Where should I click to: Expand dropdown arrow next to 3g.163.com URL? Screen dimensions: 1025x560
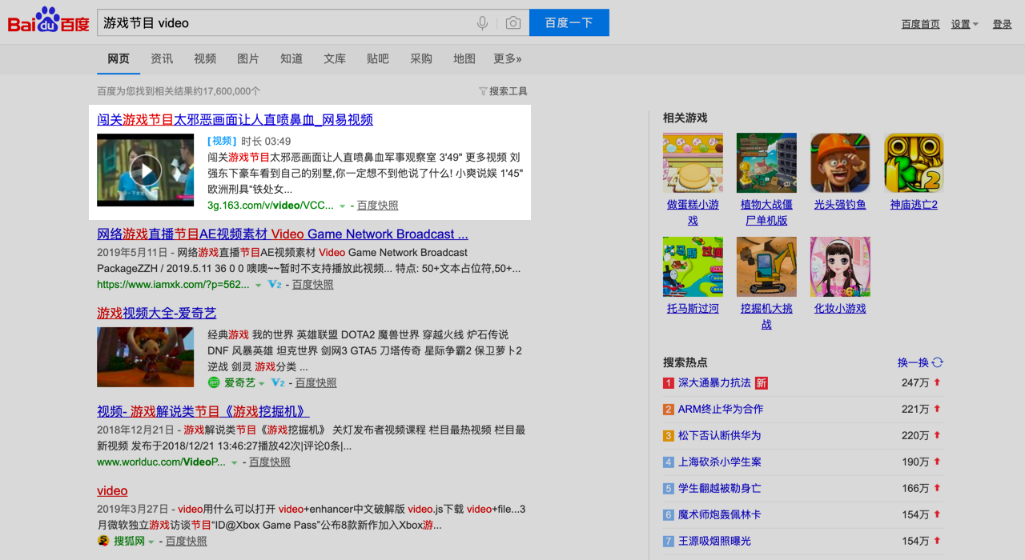point(343,206)
